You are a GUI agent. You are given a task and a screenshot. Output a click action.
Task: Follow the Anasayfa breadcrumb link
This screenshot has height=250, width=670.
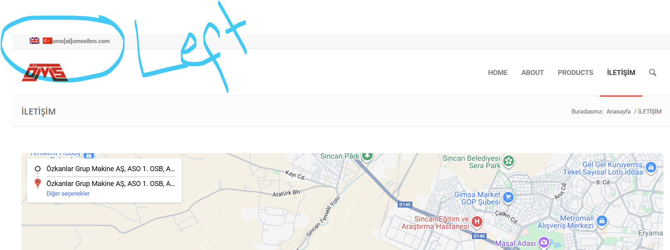point(618,111)
